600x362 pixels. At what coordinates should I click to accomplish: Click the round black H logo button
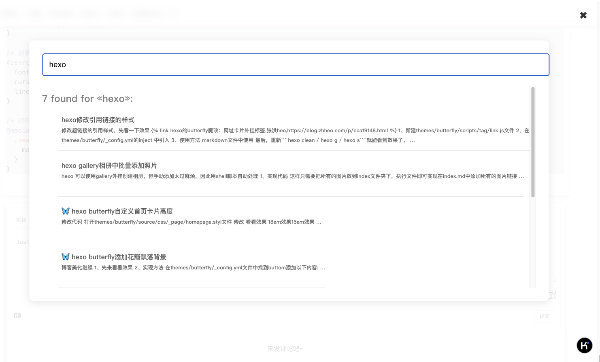point(584,345)
